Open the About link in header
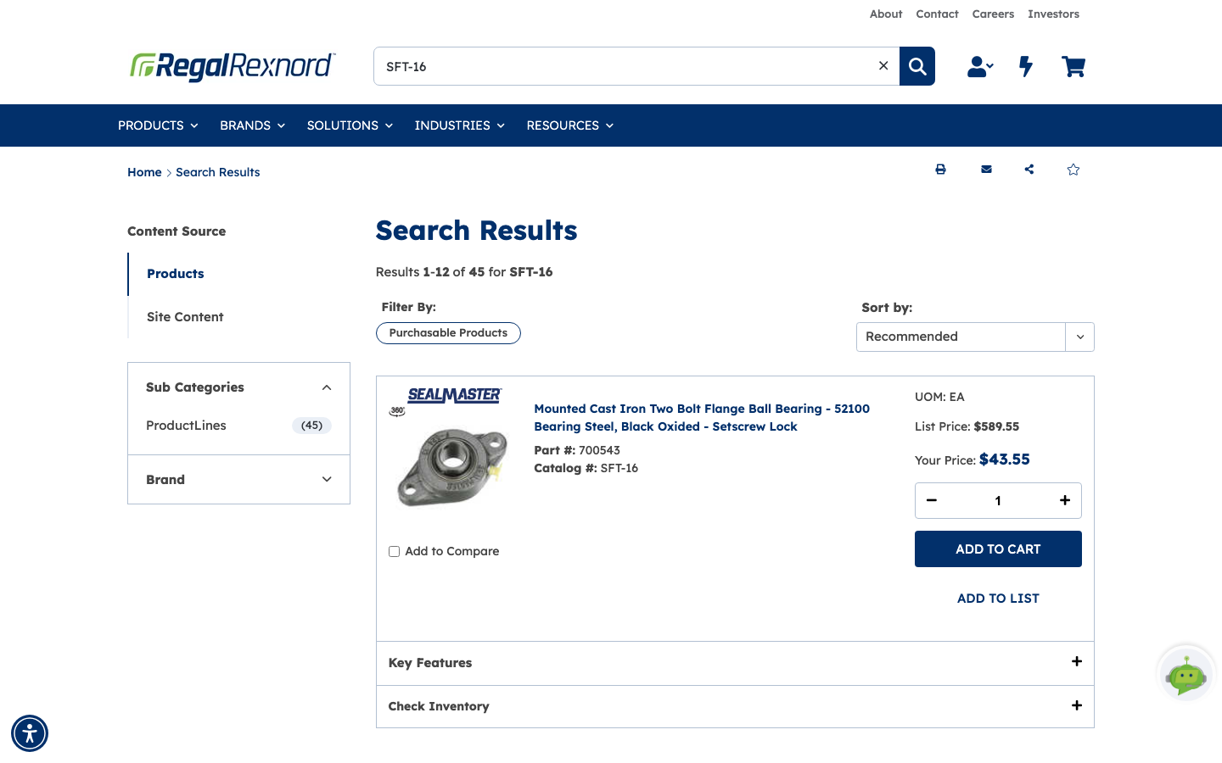This screenshot has width=1222, height=763. [886, 14]
